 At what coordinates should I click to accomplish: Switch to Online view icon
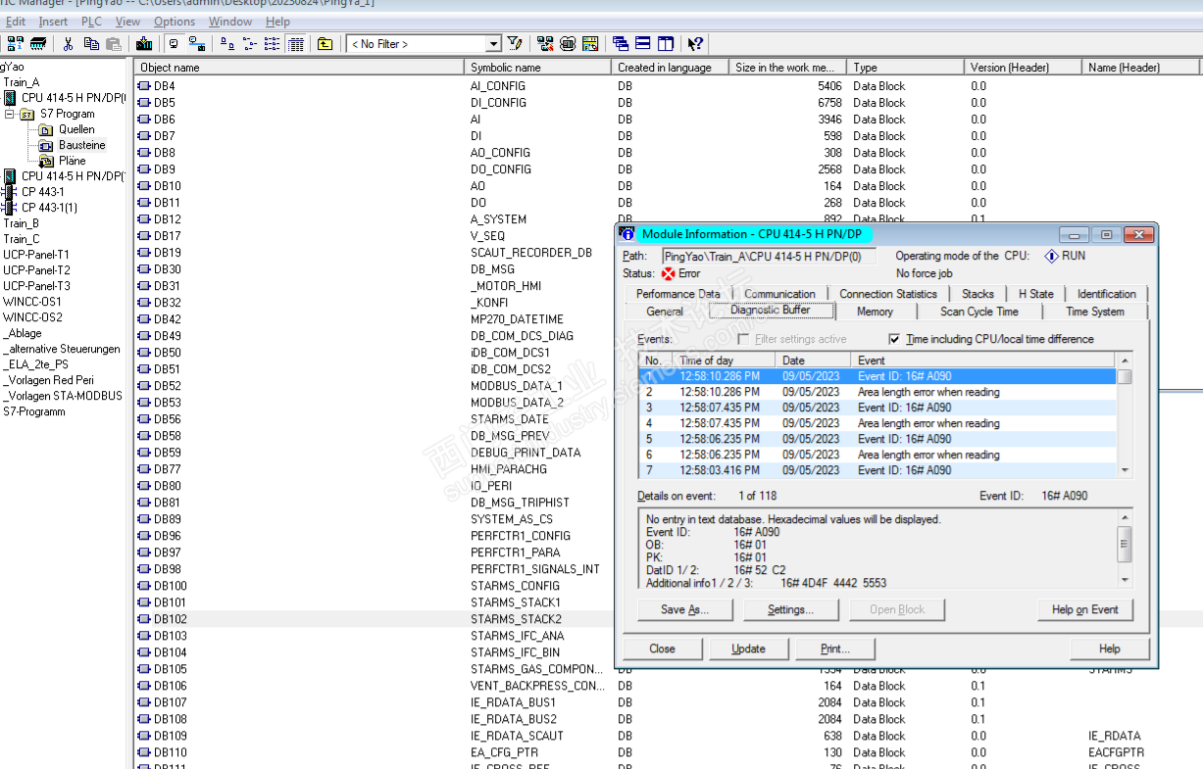click(x=197, y=44)
